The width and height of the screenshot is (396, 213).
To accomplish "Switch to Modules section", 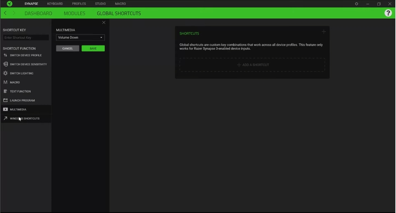I will (75, 13).
